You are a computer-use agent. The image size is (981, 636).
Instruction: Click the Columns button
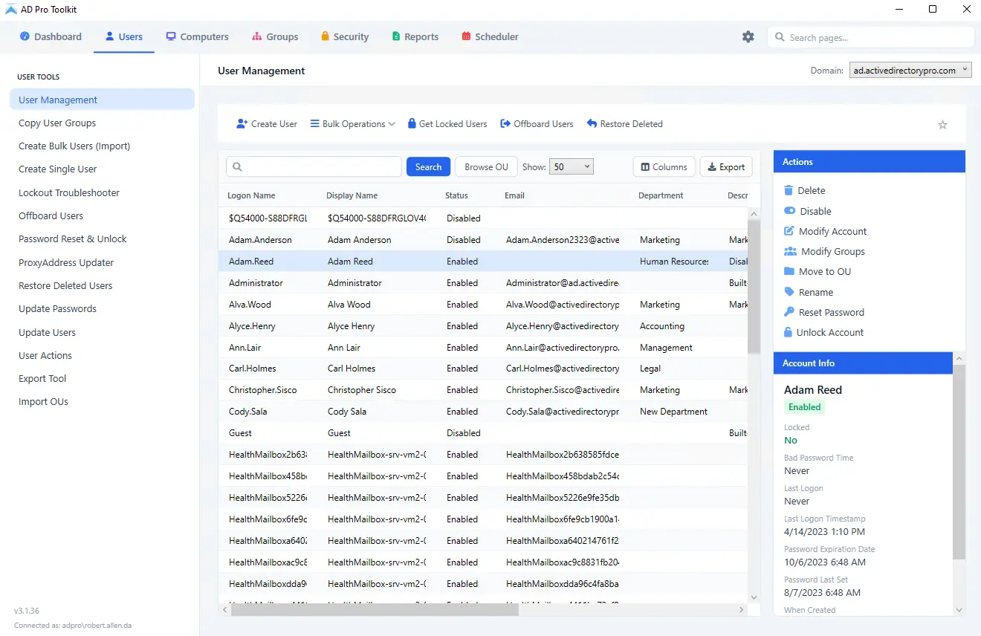point(664,167)
